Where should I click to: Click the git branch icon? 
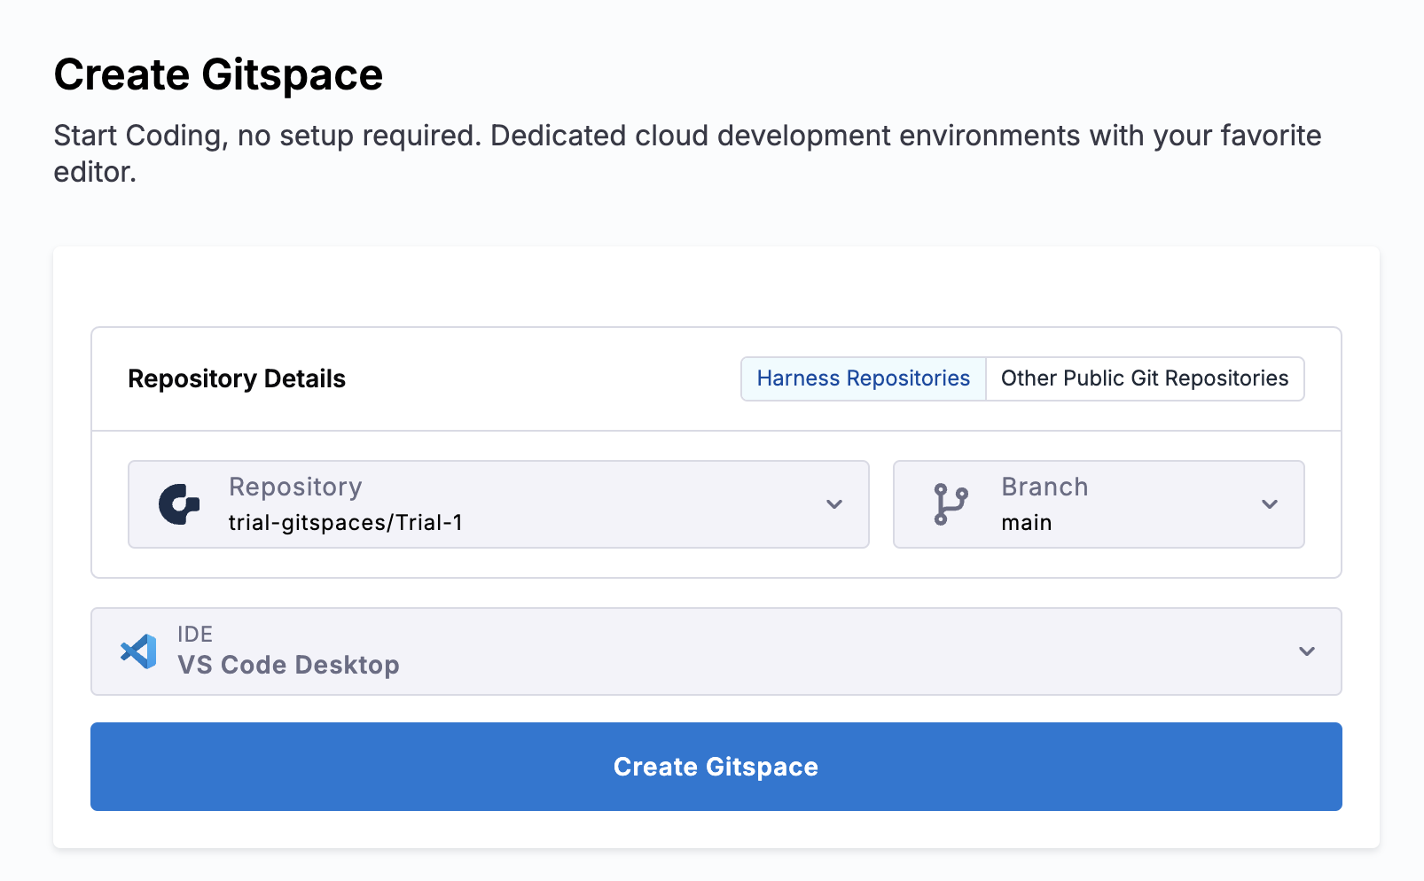(951, 504)
